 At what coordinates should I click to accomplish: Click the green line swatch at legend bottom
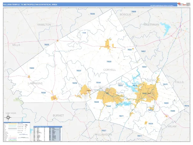click(x=12, y=140)
